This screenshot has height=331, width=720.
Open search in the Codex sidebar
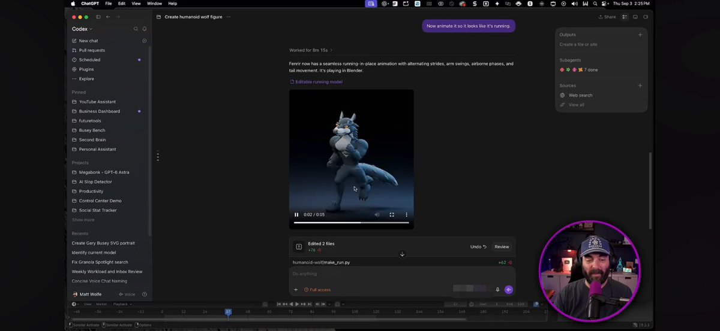click(x=136, y=29)
